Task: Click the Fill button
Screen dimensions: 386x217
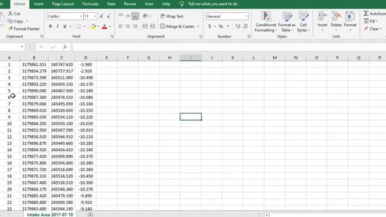Action: (370, 21)
